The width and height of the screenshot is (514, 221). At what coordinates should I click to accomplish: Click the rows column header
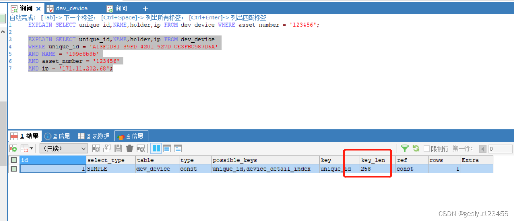coord(444,160)
